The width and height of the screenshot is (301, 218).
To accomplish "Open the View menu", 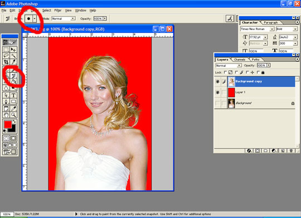I will coord(68,11).
